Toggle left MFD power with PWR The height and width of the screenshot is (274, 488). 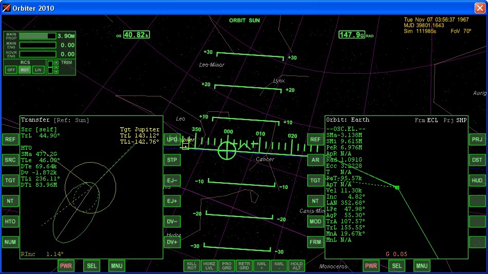[x=66, y=266]
